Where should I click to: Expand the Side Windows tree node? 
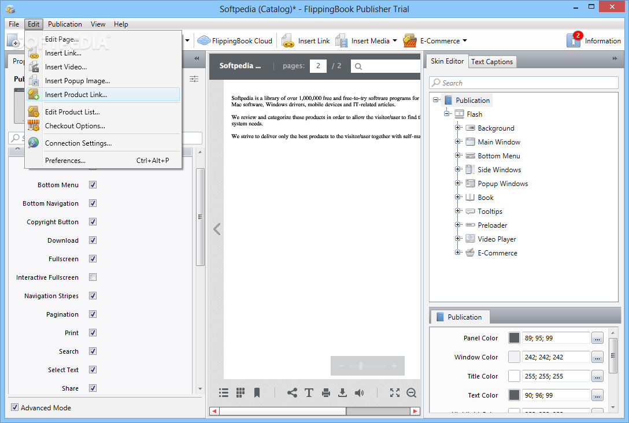coord(457,169)
